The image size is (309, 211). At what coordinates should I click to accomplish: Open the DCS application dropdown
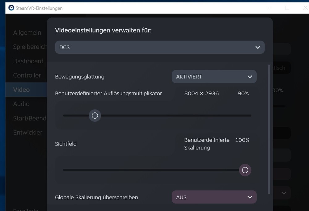click(x=160, y=48)
